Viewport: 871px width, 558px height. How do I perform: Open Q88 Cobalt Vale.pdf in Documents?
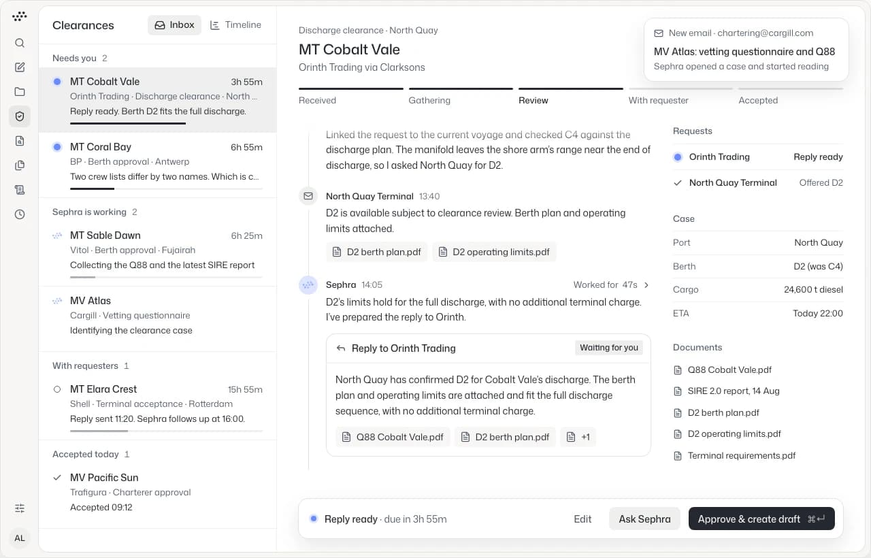(x=723, y=370)
